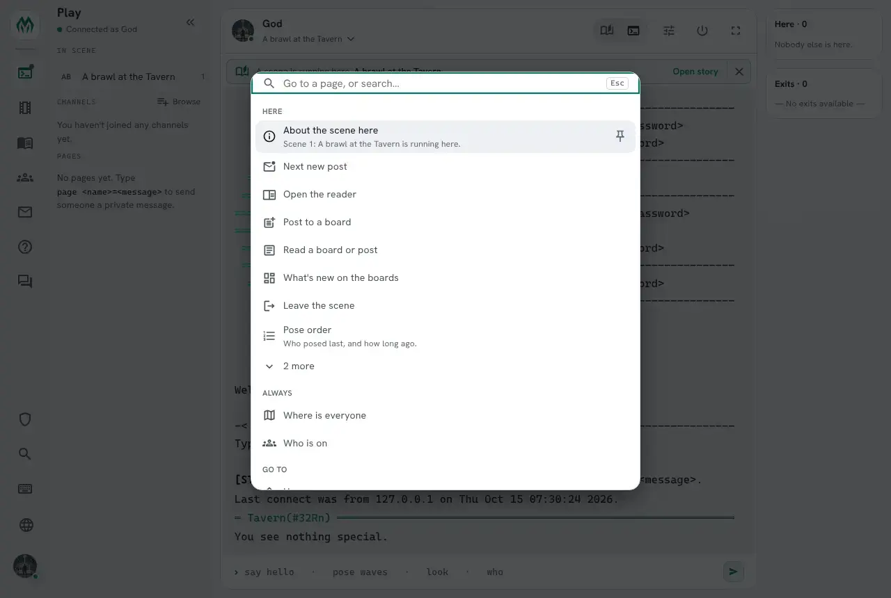Click the send command arrow button
Image resolution: width=891 pixels, height=598 pixels.
[x=733, y=572]
